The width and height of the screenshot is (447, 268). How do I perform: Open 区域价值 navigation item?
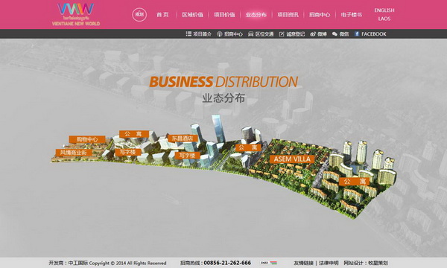(192, 15)
